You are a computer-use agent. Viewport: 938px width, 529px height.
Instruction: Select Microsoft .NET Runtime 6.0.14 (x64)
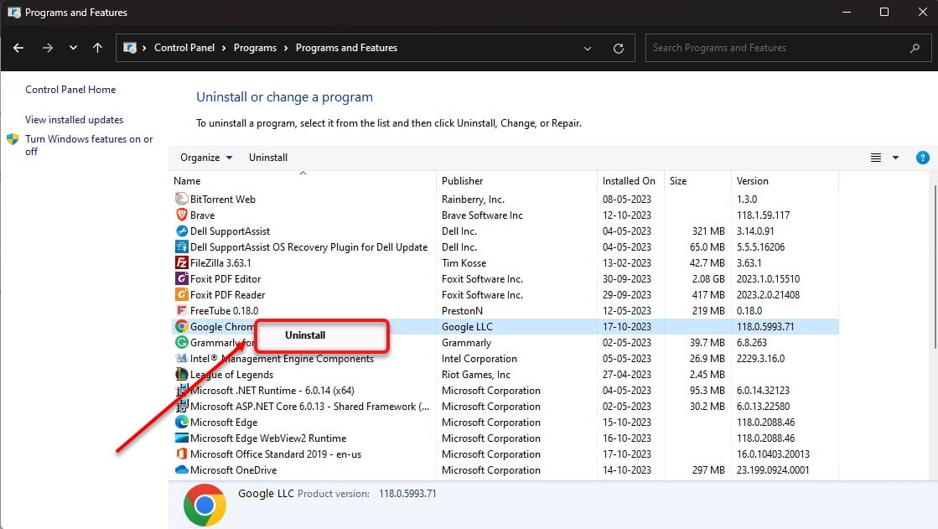click(x=272, y=391)
